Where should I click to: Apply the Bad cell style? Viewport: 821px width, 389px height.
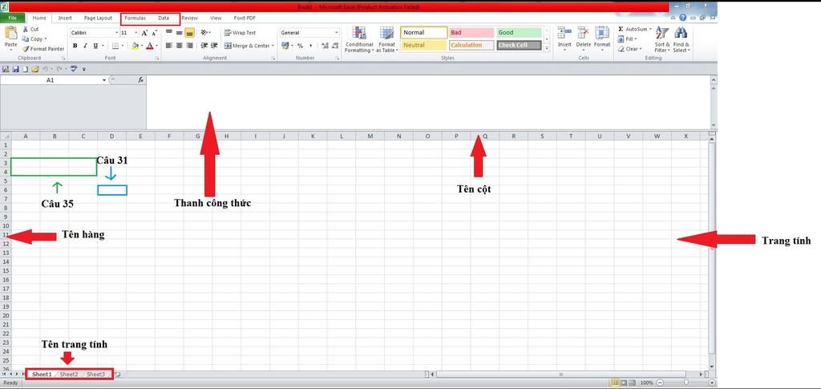point(471,32)
